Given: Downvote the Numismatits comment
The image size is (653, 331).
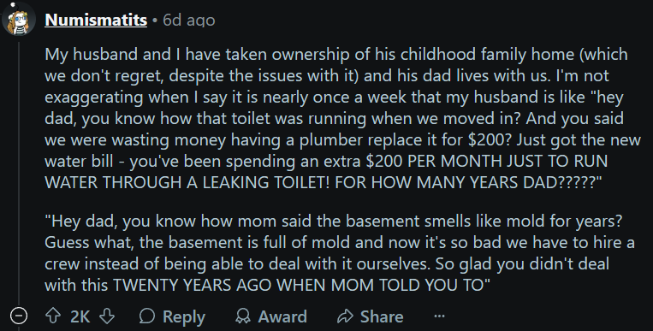Looking at the screenshot, I should 107,316.
